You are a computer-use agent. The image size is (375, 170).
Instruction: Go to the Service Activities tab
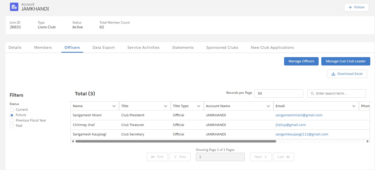(x=144, y=47)
